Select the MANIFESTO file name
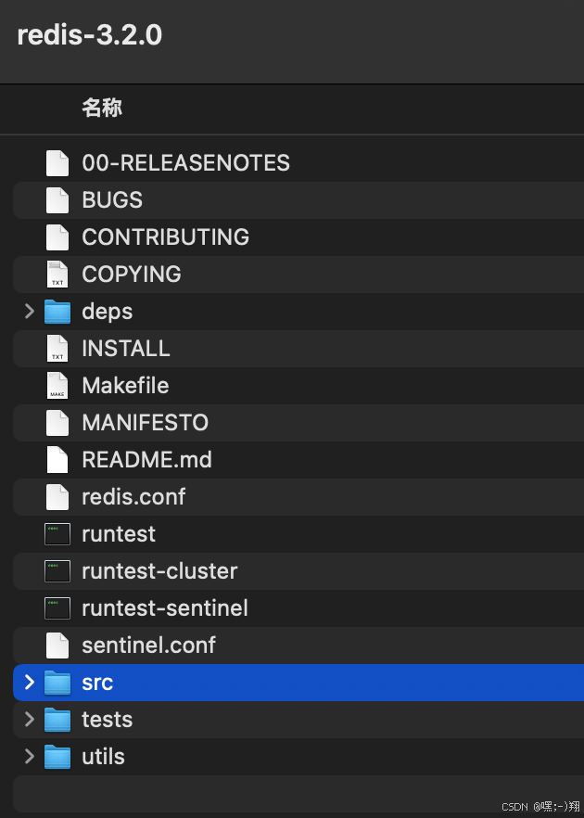Viewport: 584px width, 818px height. point(145,423)
